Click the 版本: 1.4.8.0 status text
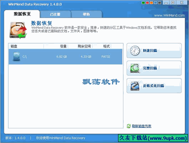Viewport: 189px width, 143px height. 15,138
